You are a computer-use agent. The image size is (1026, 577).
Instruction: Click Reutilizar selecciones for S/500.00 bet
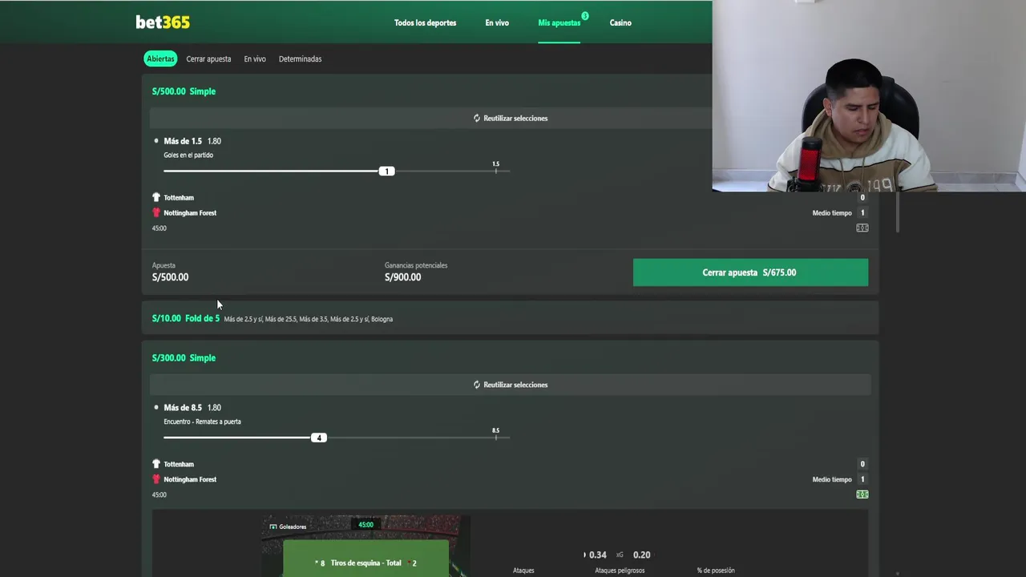tap(511, 118)
